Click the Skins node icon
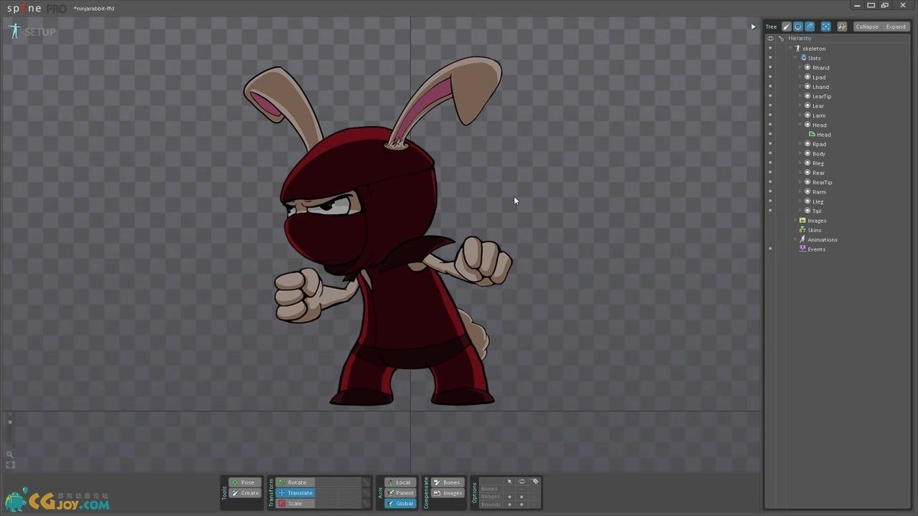 point(803,230)
